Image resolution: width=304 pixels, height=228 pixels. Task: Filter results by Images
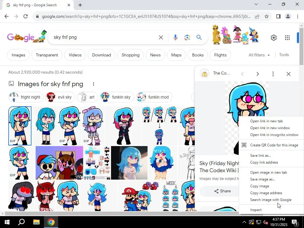18,55
